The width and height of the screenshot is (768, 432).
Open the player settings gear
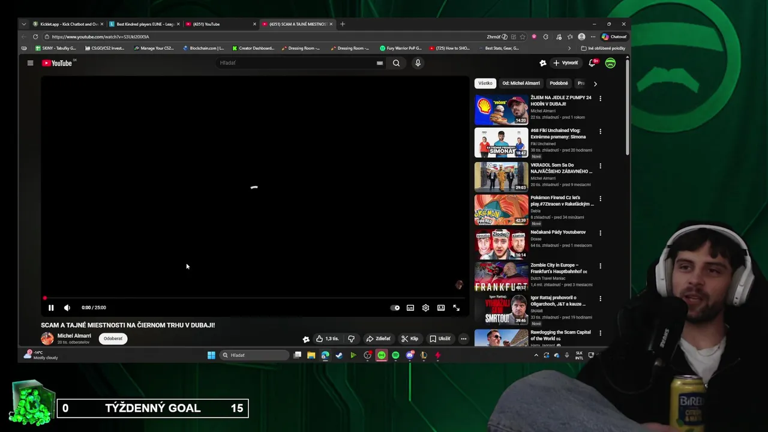point(425,308)
